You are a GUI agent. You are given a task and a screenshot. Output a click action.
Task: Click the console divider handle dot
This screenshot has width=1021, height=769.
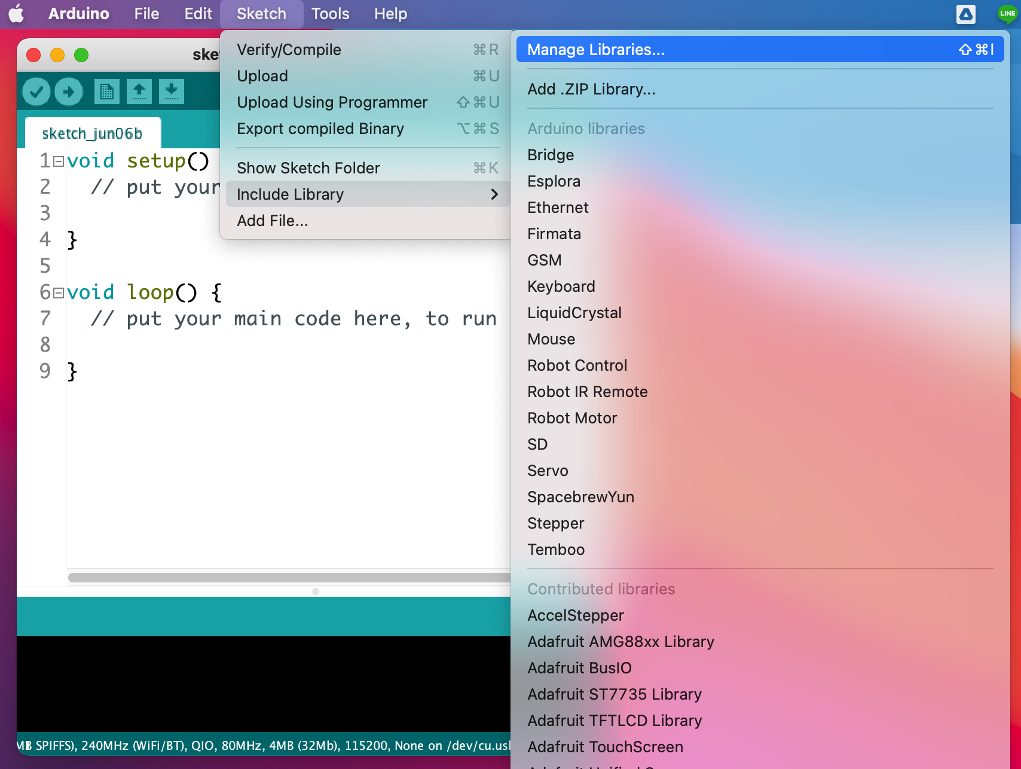click(316, 591)
